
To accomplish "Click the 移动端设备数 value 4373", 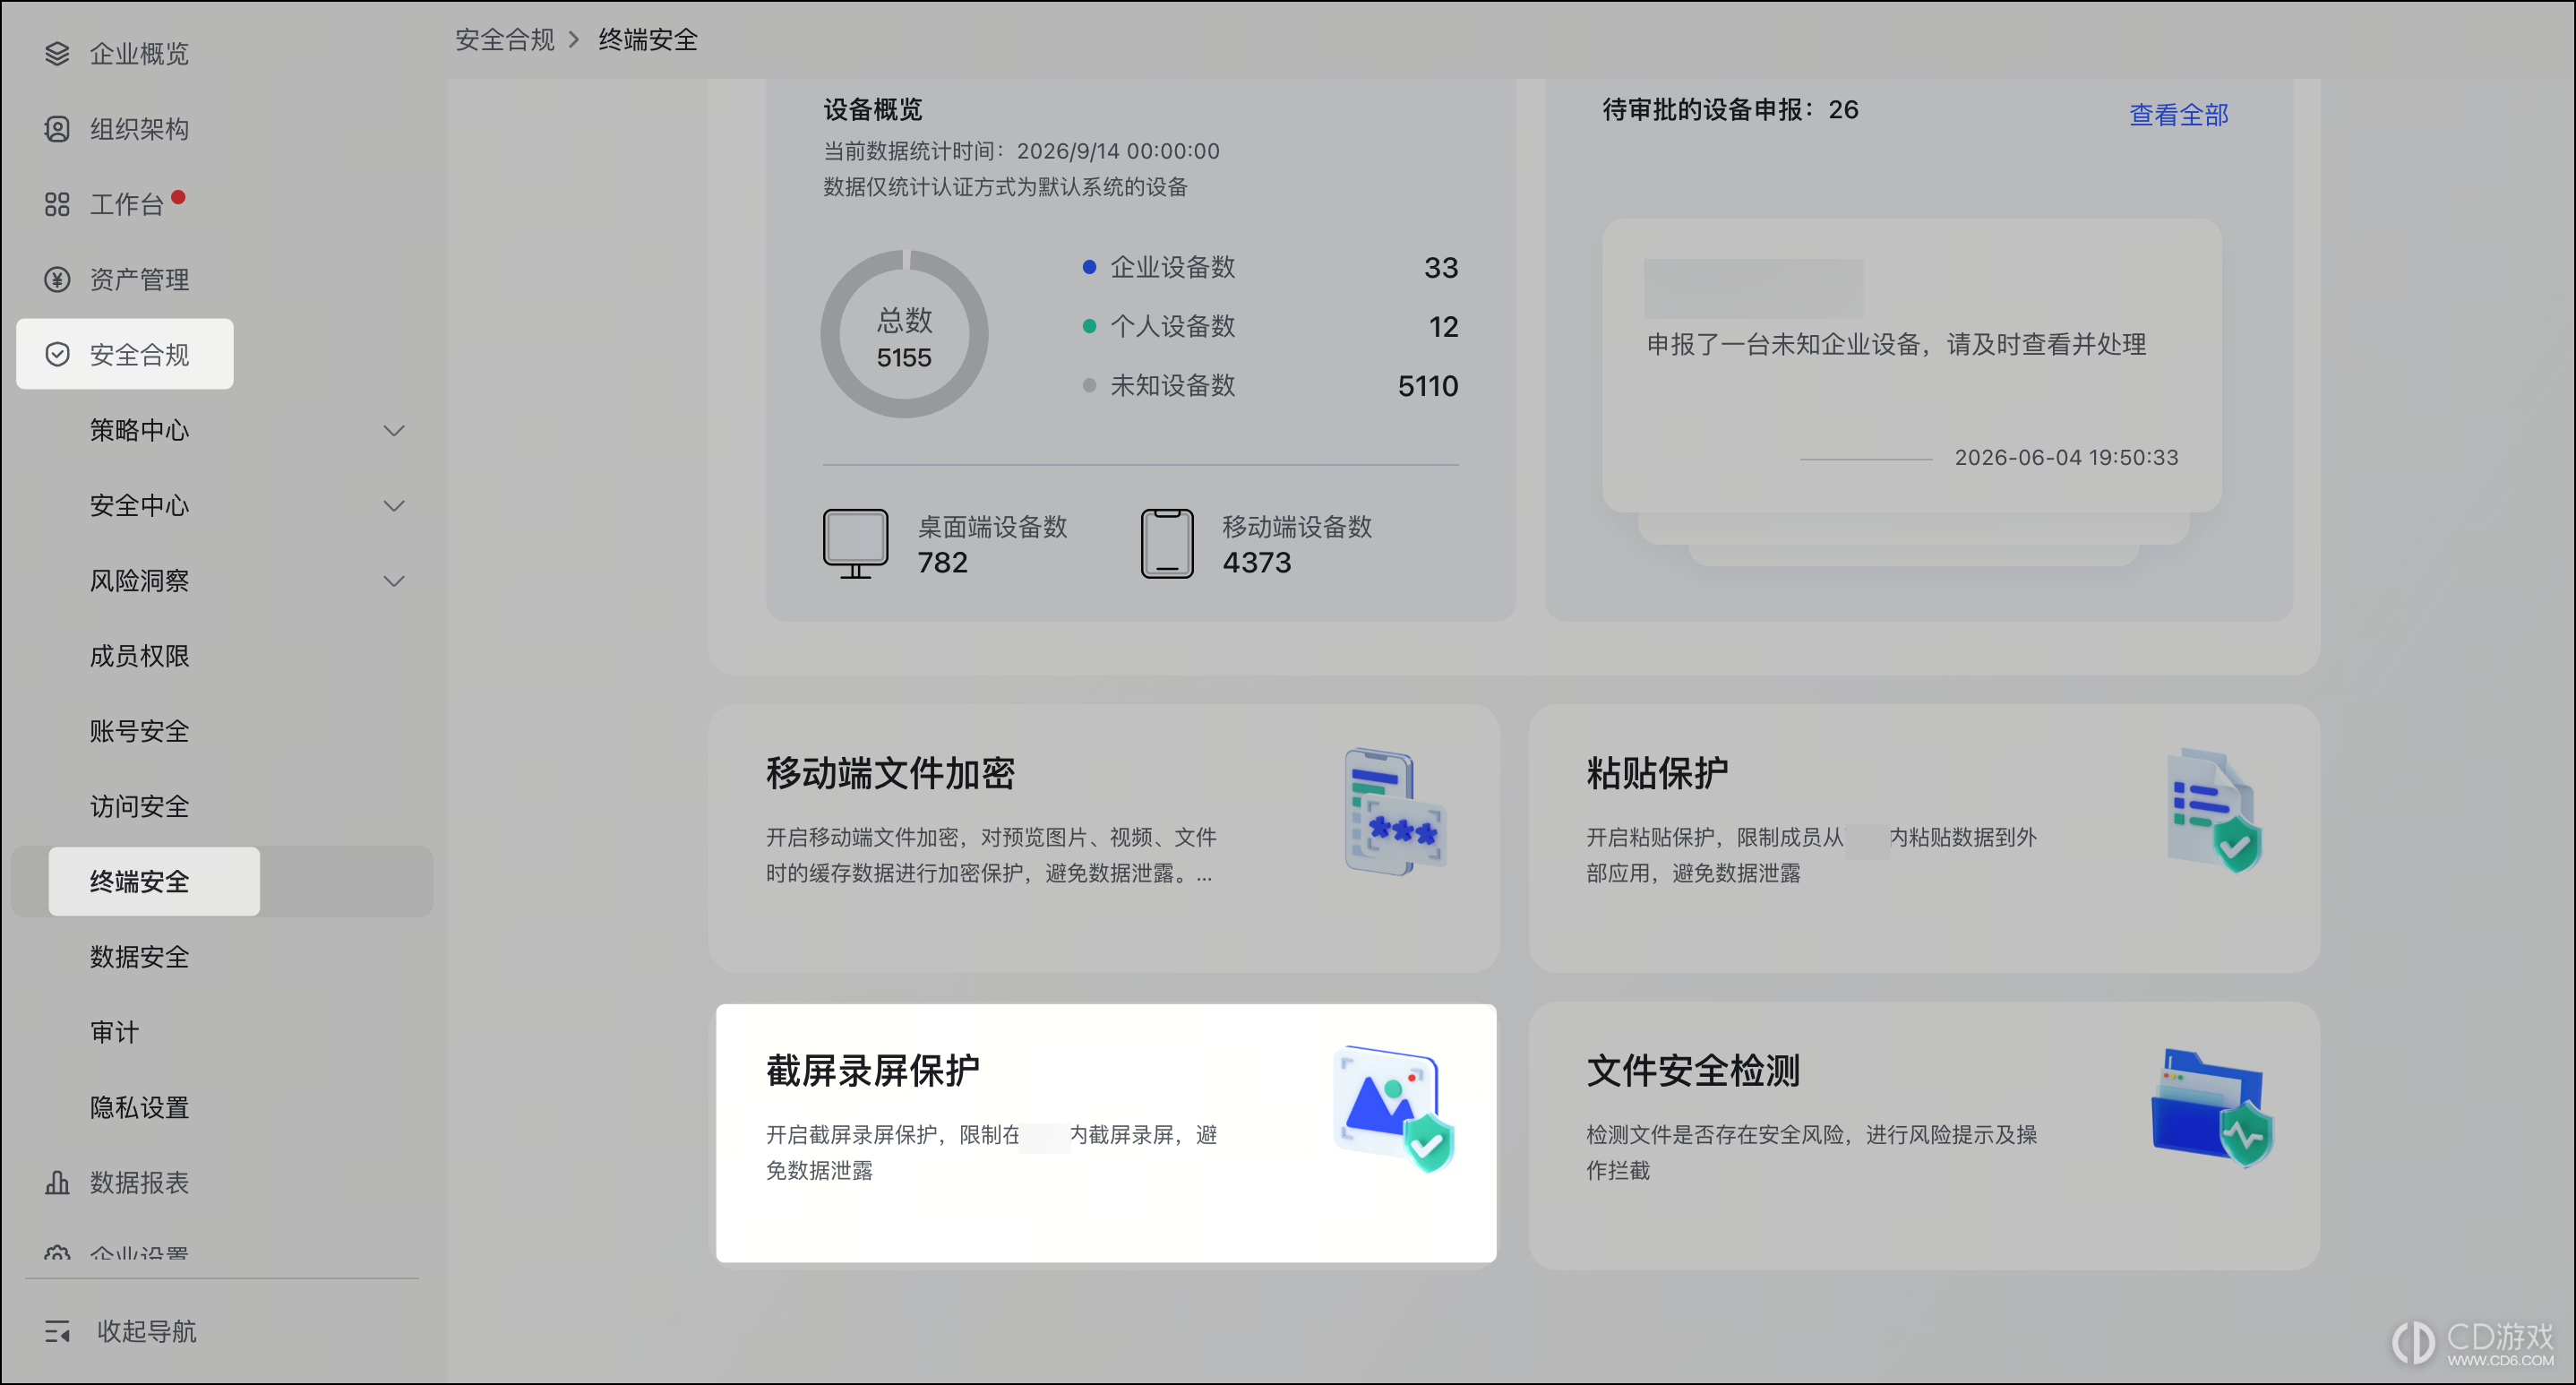I will pyautogui.click(x=1256, y=562).
